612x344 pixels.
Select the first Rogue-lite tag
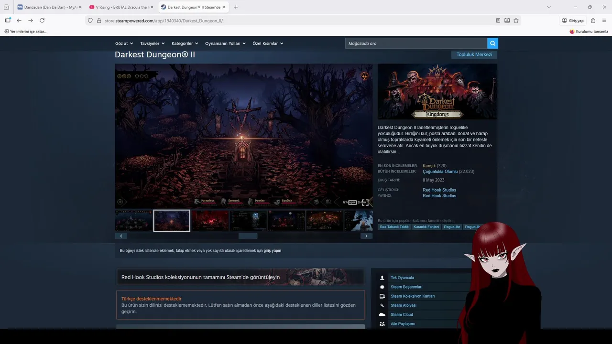pos(452,227)
